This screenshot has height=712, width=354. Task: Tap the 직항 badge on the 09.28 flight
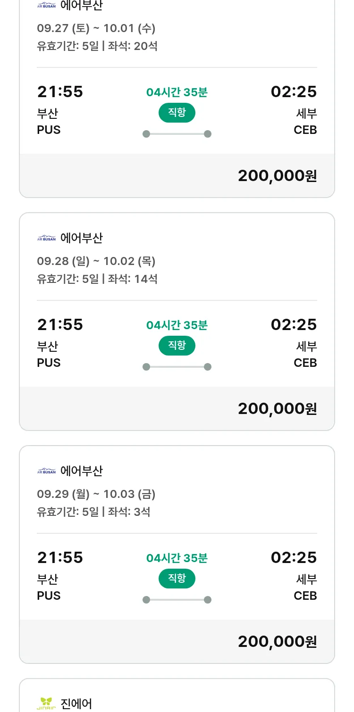click(177, 346)
